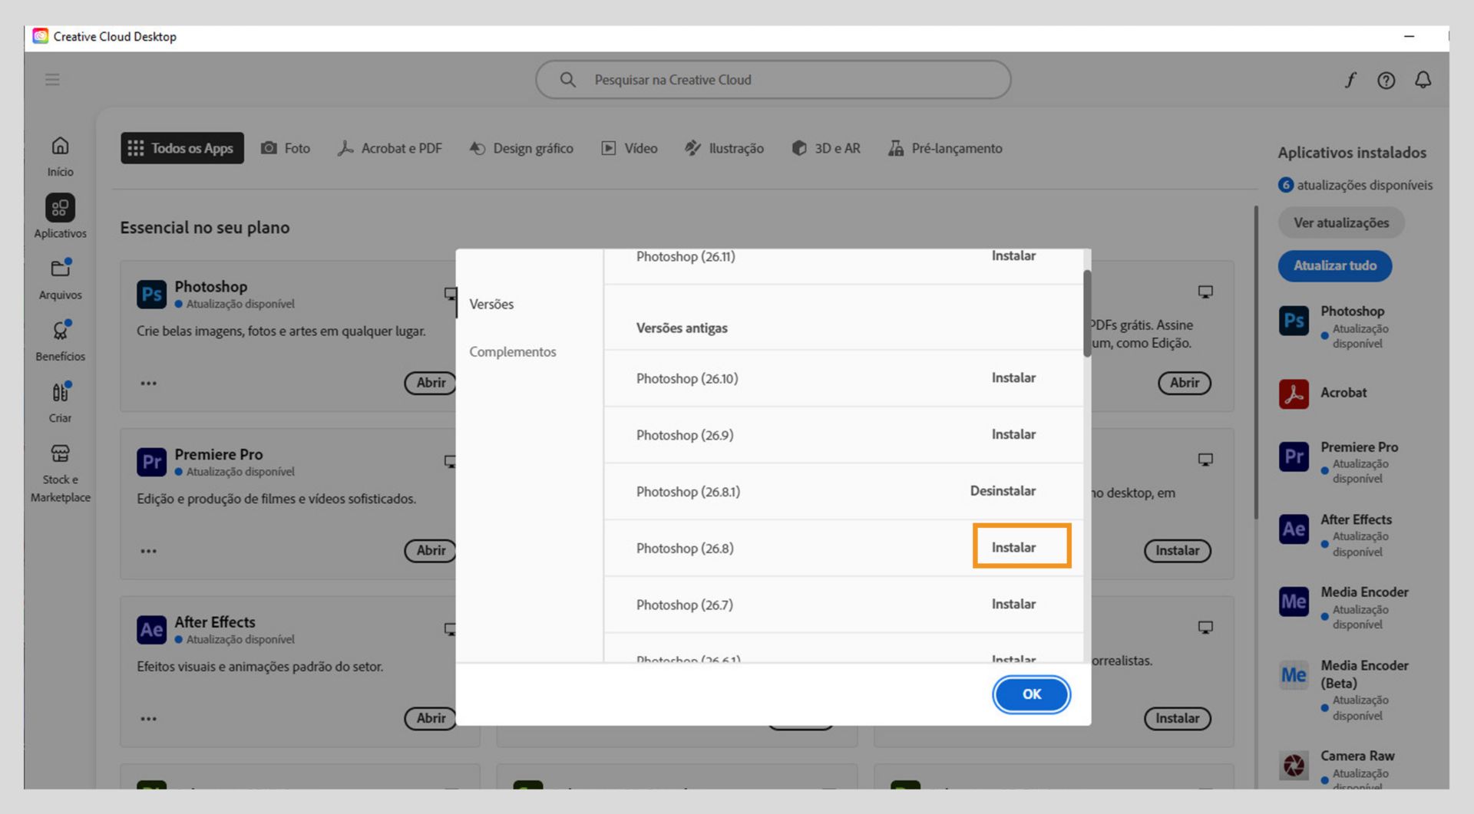Open the help question mark icon

coord(1386,80)
